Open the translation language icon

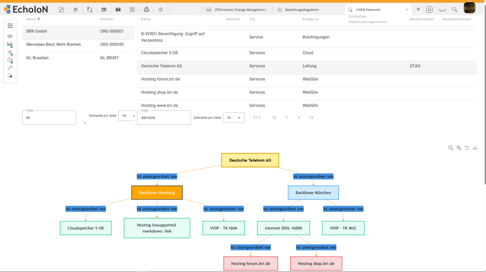tap(90, 10)
